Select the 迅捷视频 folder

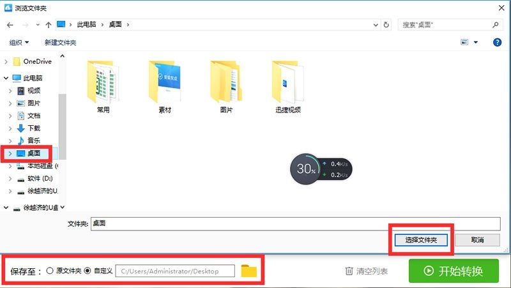pyautogui.click(x=288, y=87)
